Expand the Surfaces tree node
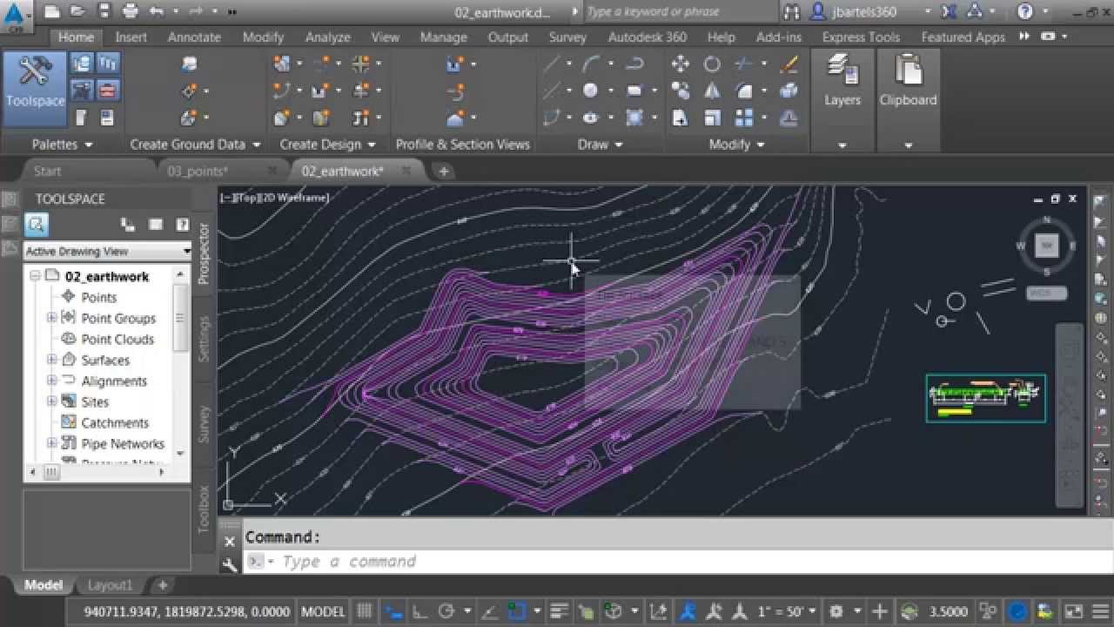This screenshot has height=627, width=1114. (51, 360)
